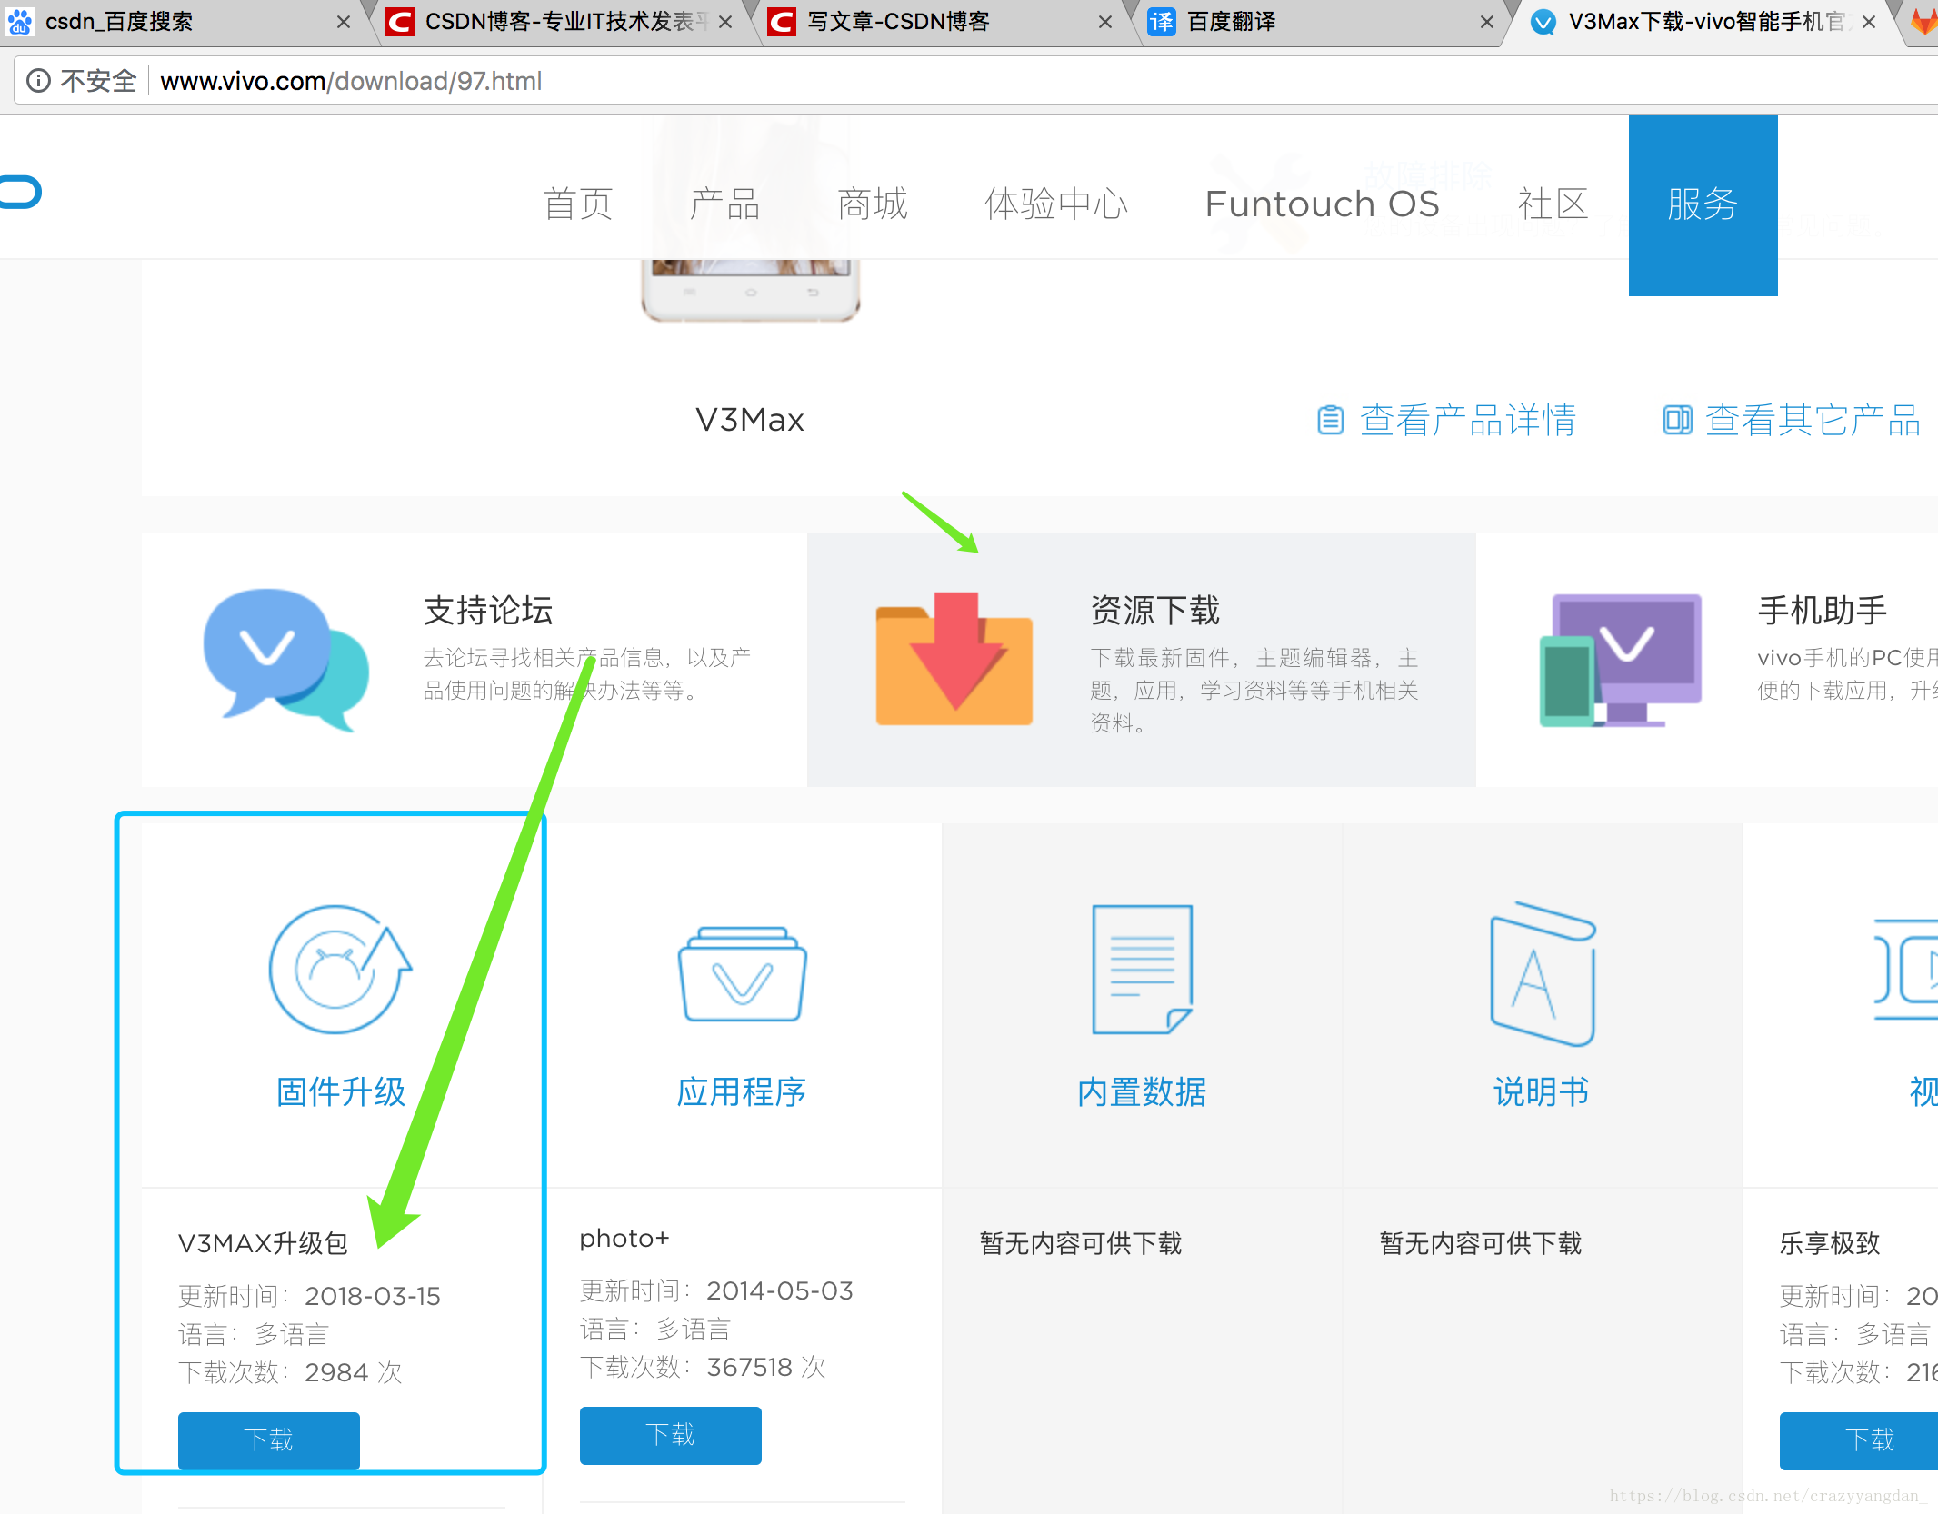
Task: Click the icon beside 查看其它产品
Action: click(1677, 420)
